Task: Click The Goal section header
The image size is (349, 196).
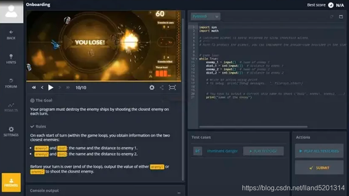Action: point(41,101)
